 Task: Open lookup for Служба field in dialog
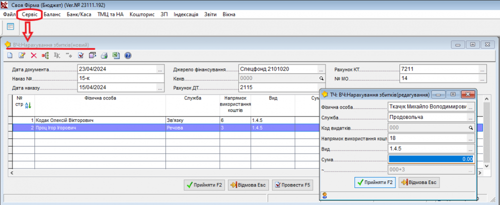coord(470,118)
